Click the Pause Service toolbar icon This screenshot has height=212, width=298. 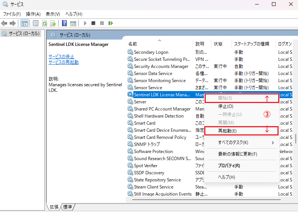point(102,23)
